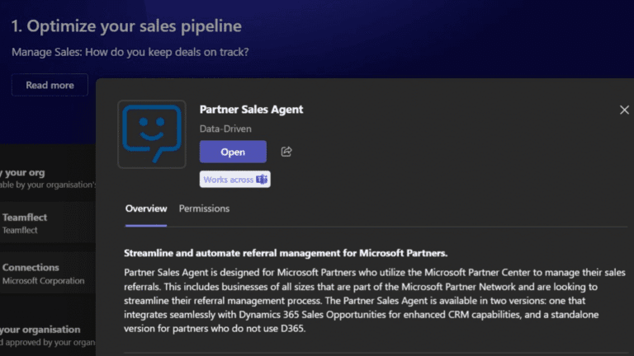Select the Teamflect app title in the list

[x=25, y=218]
